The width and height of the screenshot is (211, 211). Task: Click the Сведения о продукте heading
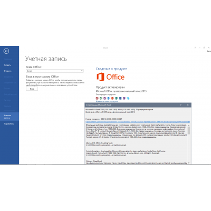(111, 69)
